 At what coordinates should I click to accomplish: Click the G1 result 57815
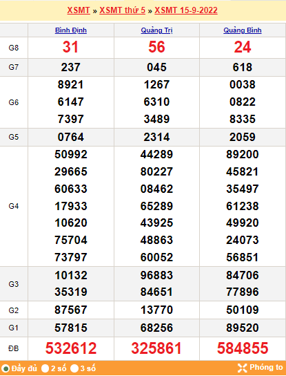point(71,328)
